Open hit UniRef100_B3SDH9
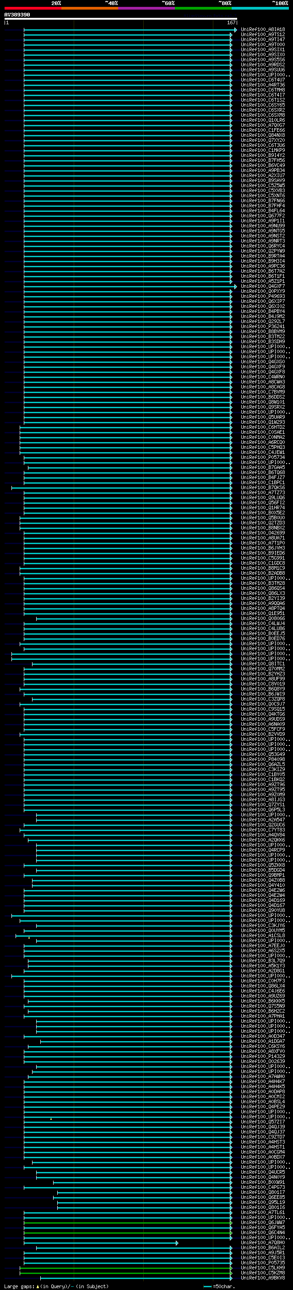Image resolution: width=293 pixels, height=1290 pixels. point(262,341)
